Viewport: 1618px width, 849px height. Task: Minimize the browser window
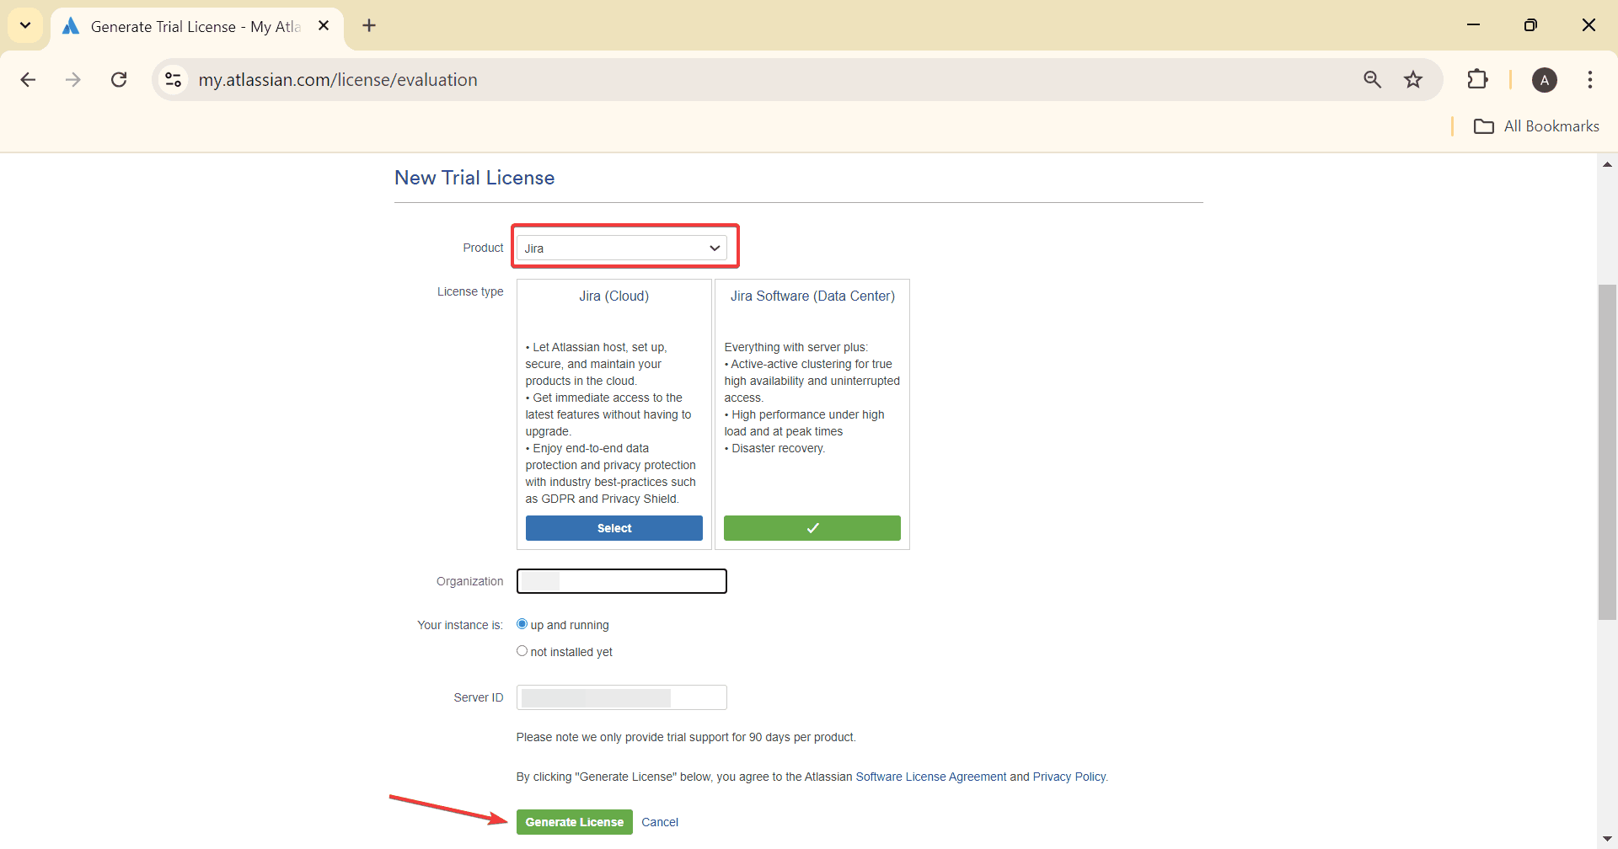coord(1473,25)
